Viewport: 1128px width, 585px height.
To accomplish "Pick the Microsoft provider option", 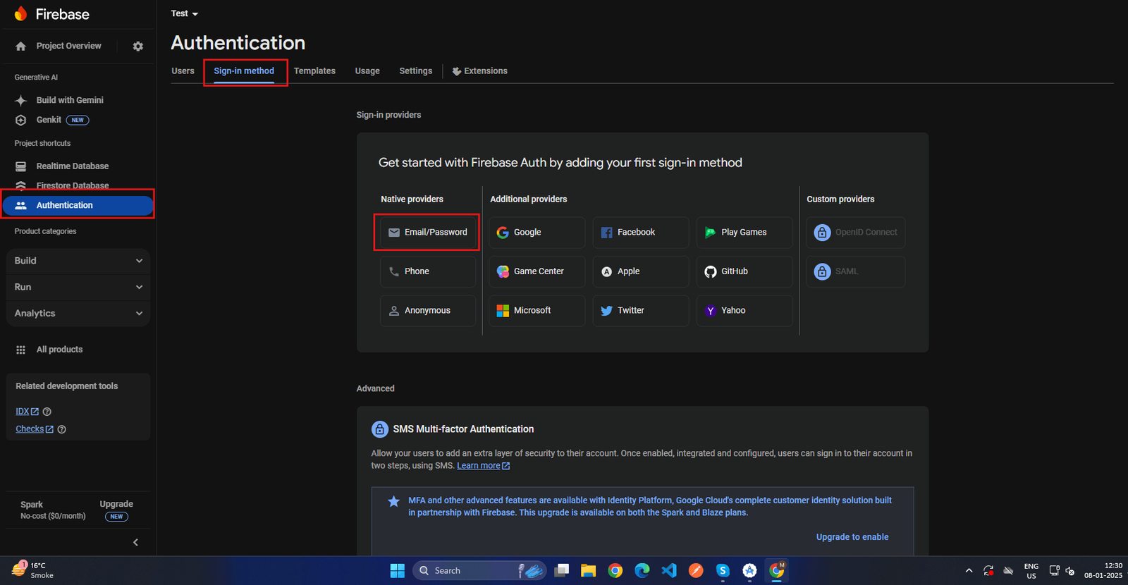I will click(x=537, y=311).
